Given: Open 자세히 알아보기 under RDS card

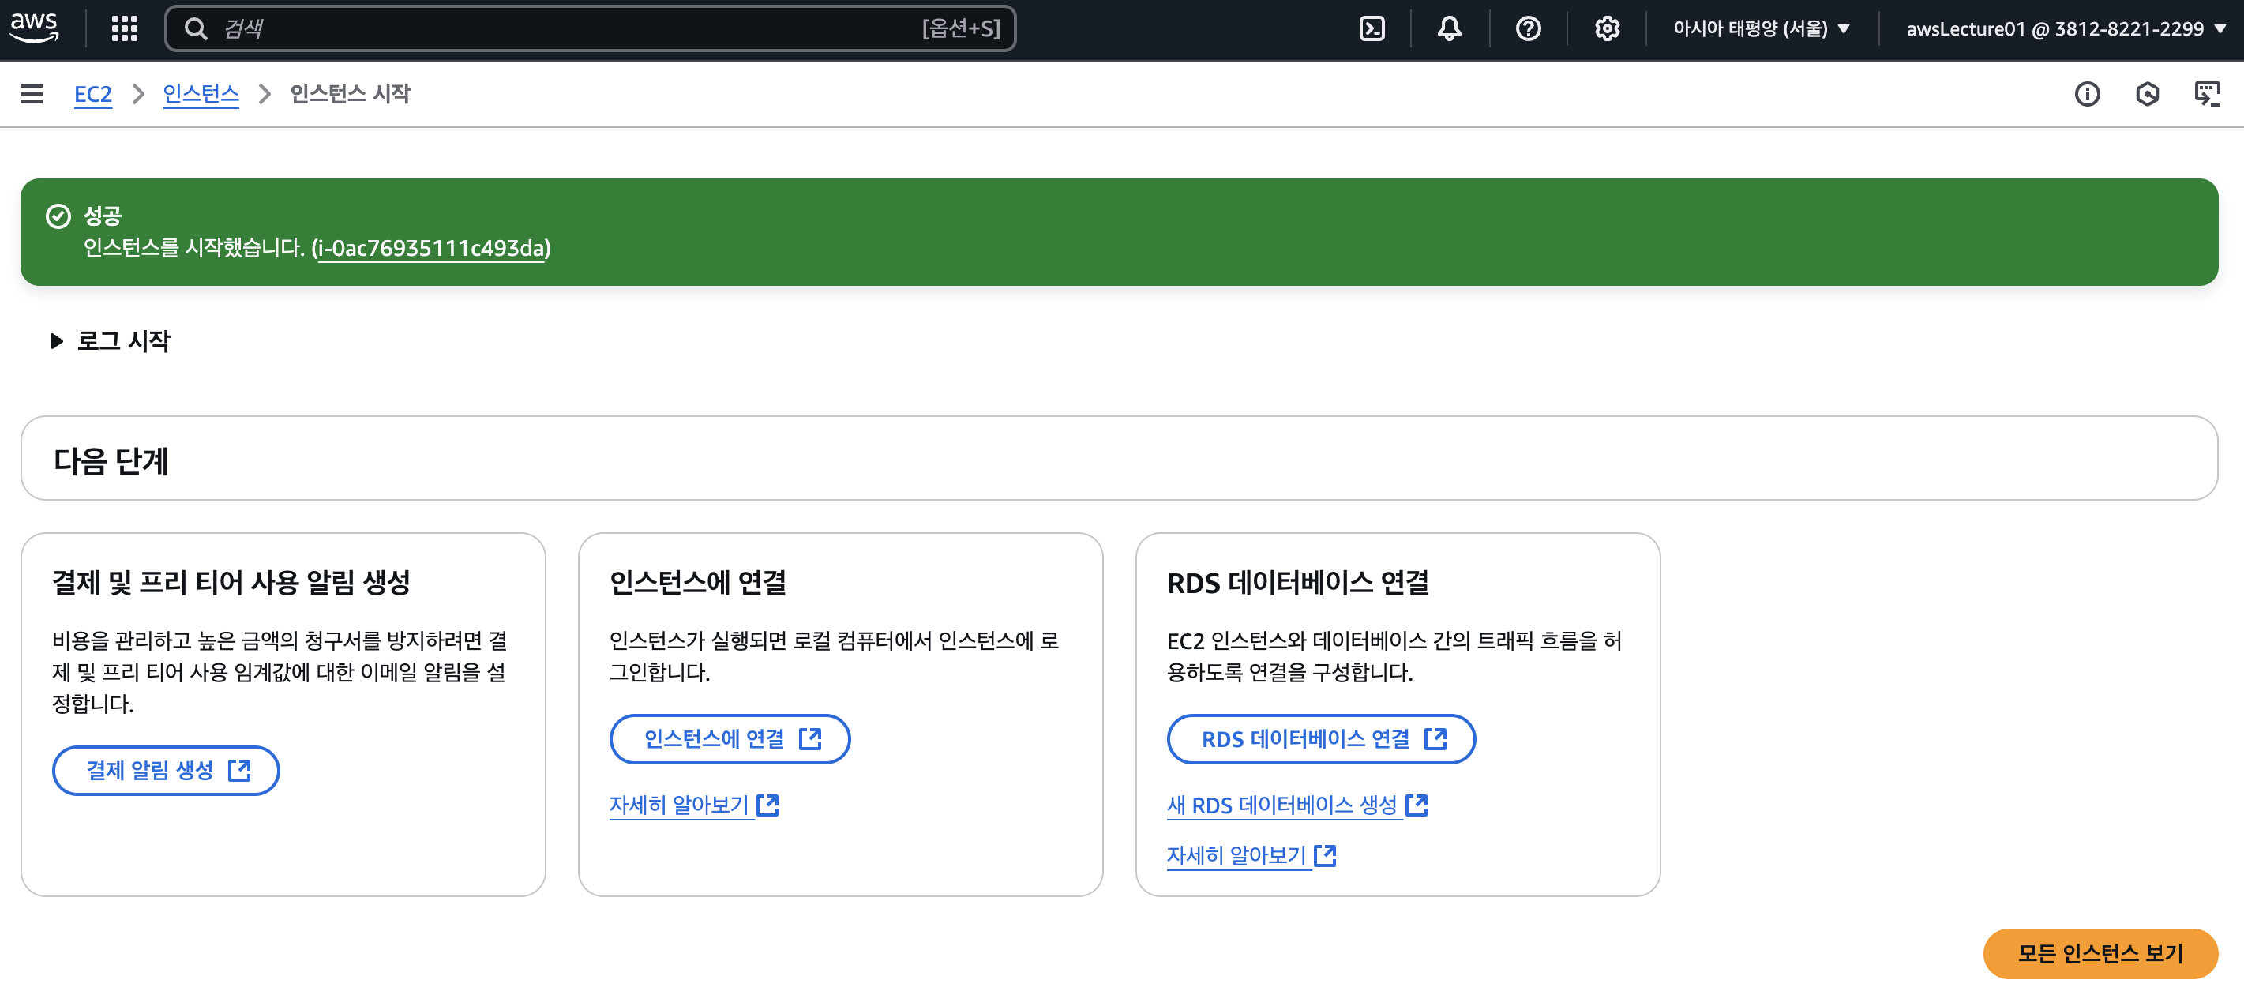Looking at the screenshot, I should (x=1251, y=855).
